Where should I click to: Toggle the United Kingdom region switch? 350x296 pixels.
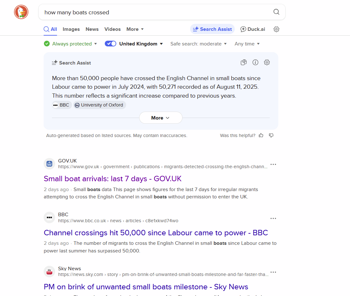(x=111, y=44)
